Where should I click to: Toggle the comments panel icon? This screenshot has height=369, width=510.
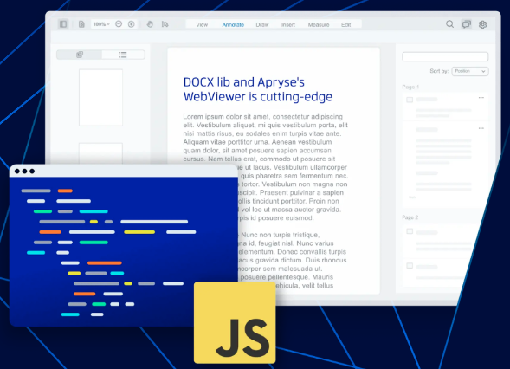click(467, 24)
